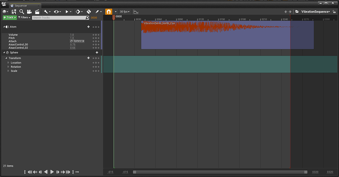Jump to the sequence start
The width and height of the screenshot is (339, 177).
(x=29, y=172)
